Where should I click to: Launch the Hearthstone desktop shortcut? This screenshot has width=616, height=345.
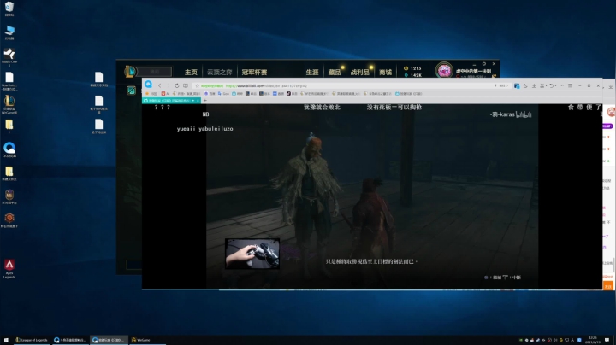[9, 219]
